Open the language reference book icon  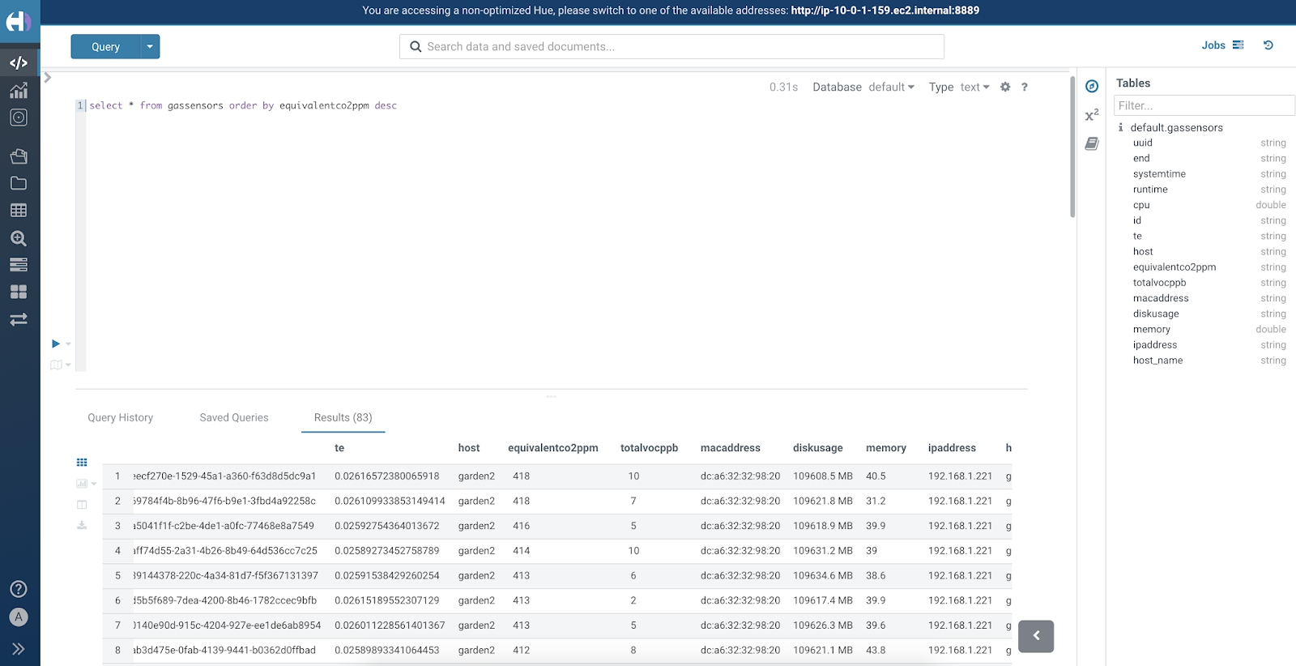[1092, 143]
